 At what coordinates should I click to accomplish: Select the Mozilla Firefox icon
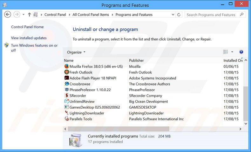tap(67, 66)
